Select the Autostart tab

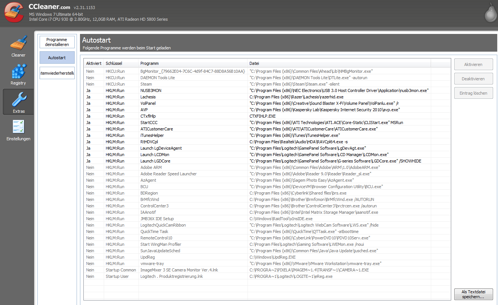coord(57,57)
